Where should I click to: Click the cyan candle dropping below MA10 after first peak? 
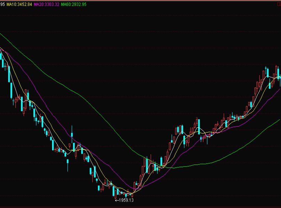(x=184, y=141)
